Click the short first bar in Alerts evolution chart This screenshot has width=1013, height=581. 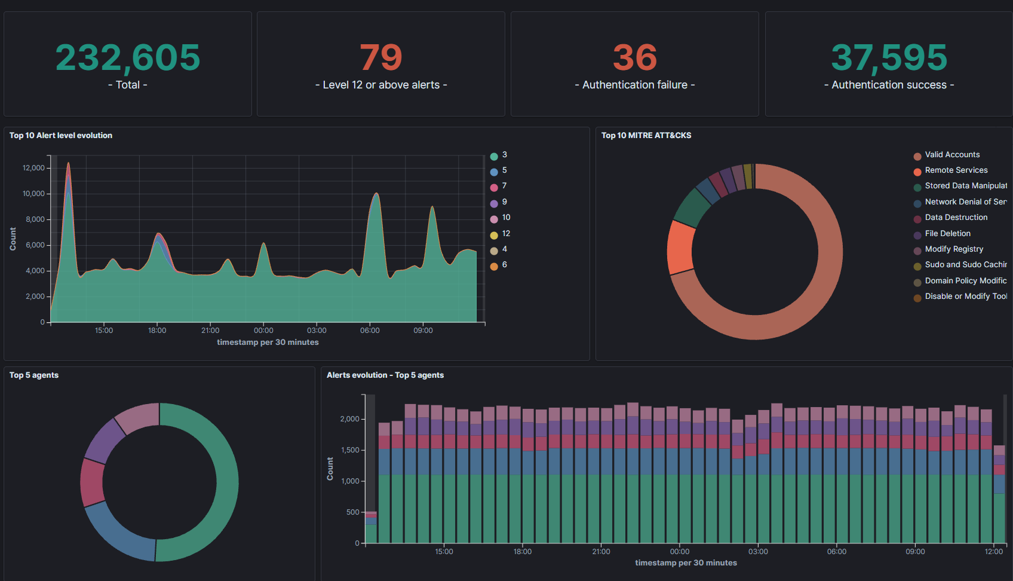tap(371, 527)
